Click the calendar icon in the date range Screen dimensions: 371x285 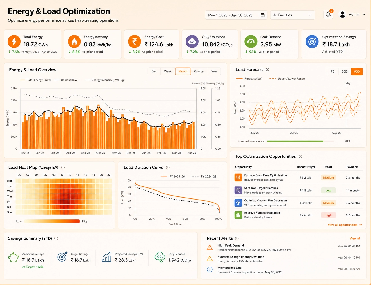pos(263,15)
